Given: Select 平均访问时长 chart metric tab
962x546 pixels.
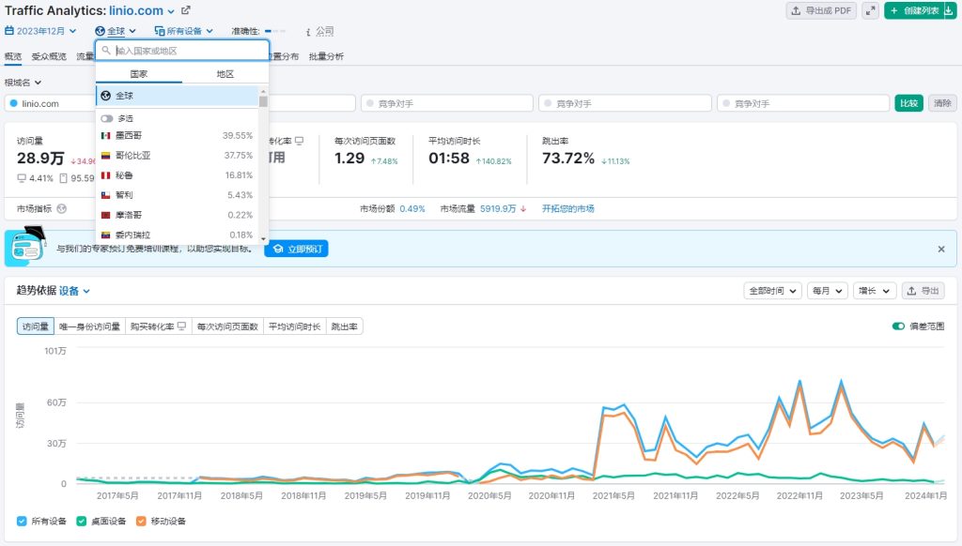Looking at the screenshot, I should coord(294,326).
